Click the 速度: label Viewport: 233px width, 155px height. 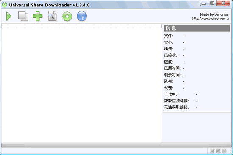pyautogui.click(x=169, y=62)
